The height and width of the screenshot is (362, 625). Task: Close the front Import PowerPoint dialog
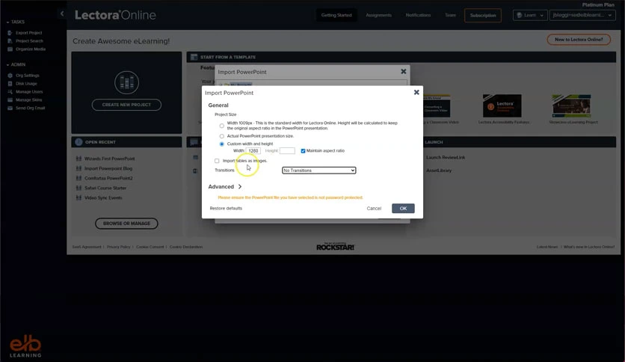coord(416,92)
